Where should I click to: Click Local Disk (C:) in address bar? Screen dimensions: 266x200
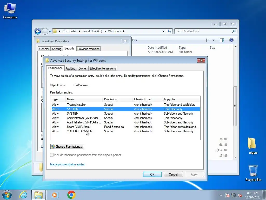point(92,31)
